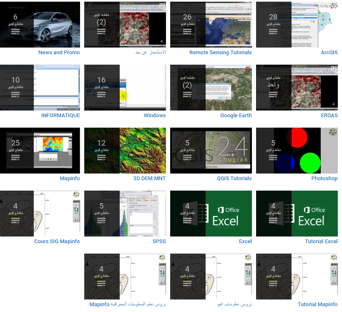Viewport: 342px width, 312px height.
Task: Select the satellite image thumbnail above الاستشعار عن بعد
Action: (125, 25)
